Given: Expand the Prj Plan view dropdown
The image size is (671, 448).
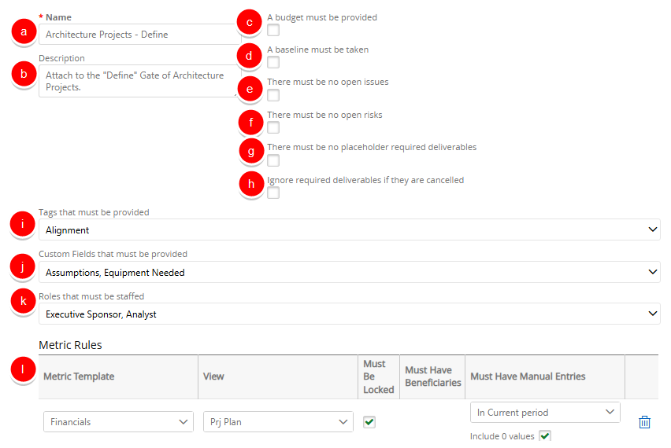Looking at the screenshot, I should pos(278,422).
